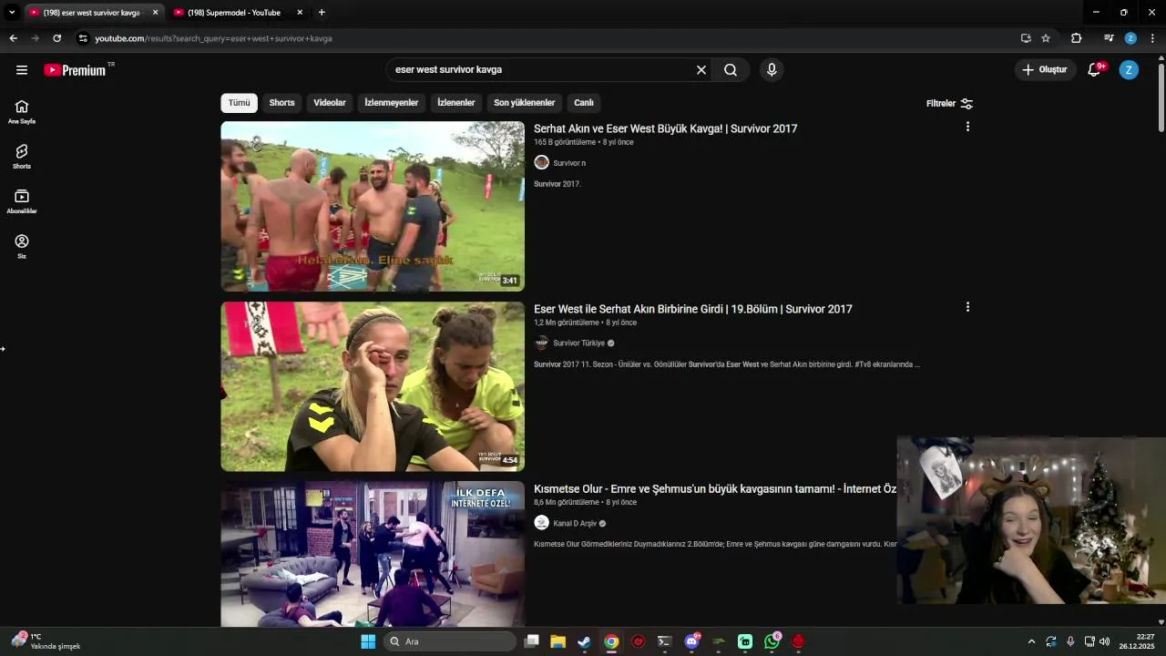Select the İzlenenler filter chip

(x=456, y=103)
